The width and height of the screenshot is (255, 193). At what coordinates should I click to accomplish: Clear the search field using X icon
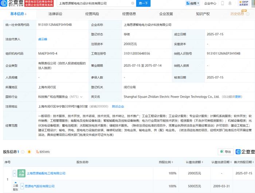pyautogui.click(x=133, y=3)
